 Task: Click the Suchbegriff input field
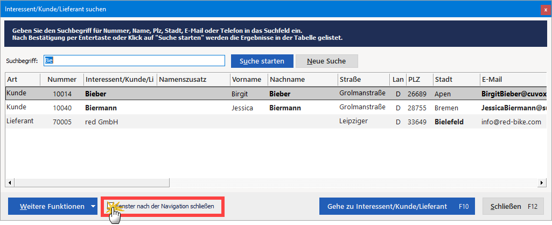pyautogui.click(x=134, y=61)
